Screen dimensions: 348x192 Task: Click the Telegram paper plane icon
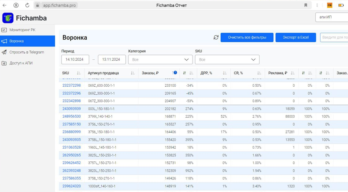point(4,52)
